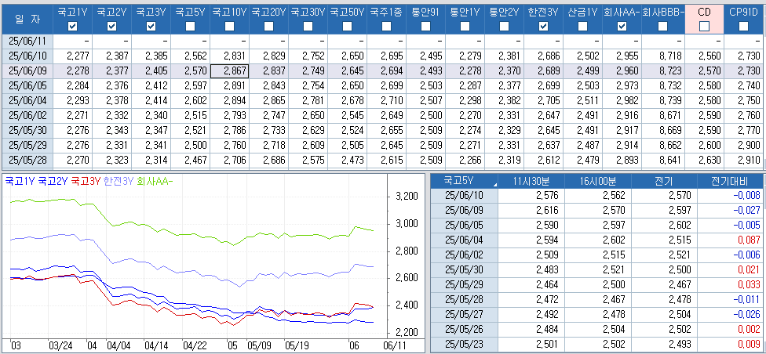Screen dimensions: 766x354
Task: Enable the 국고10Y checkbox
Action: click(230, 27)
